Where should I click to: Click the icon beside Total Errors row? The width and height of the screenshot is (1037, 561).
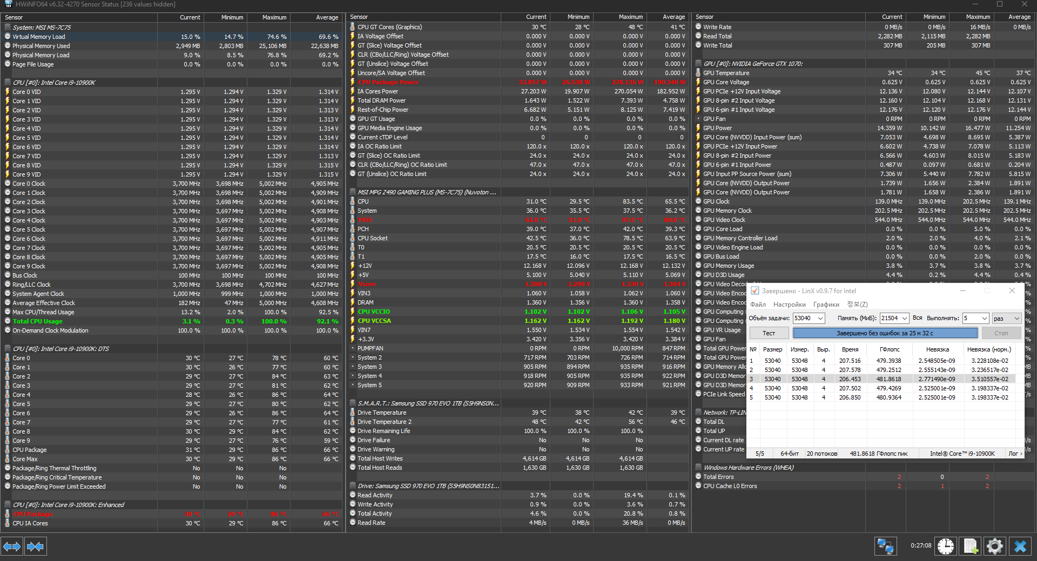tap(698, 477)
